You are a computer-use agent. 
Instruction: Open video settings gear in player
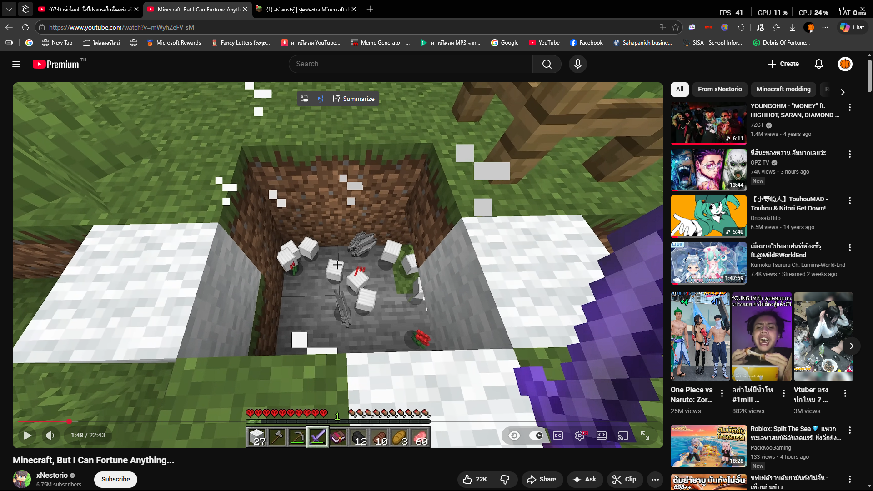579,436
